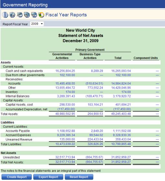Open Due from other governments Governmental value 102,100.00
The width and height of the screenshot is (165, 181).
(x=67, y=75)
